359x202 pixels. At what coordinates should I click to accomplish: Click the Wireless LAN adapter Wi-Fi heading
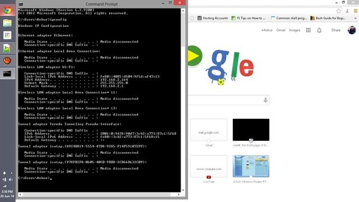pyautogui.click(x=47, y=67)
